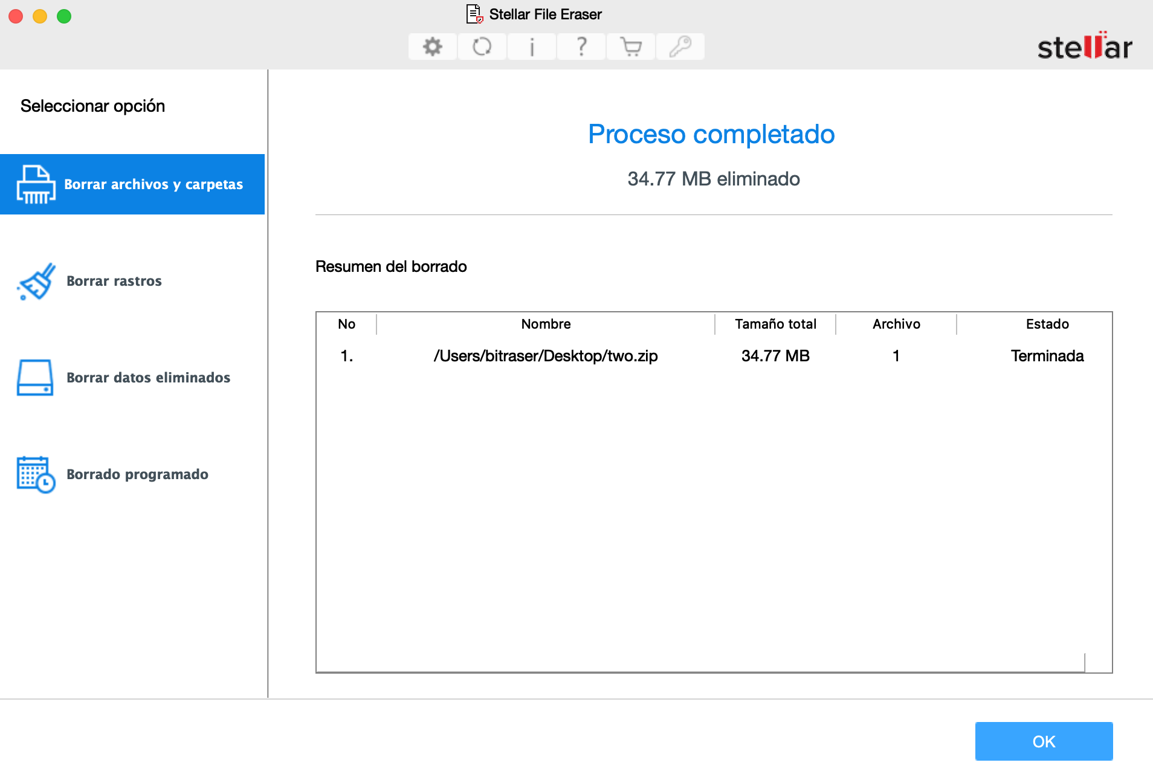Close the window with red button
Image resolution: width=1153 pixels, height=780 pixels.
(16, 16)
